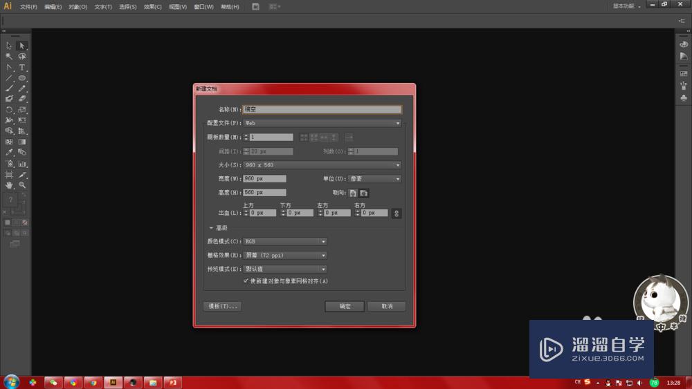The image size is (692, 389).
Task: Click the document name input field
Action: [322, 109]
